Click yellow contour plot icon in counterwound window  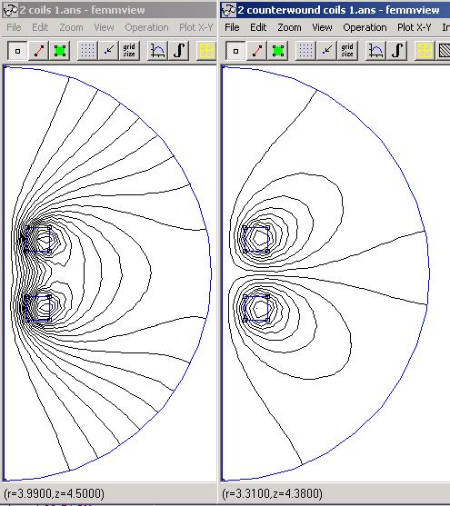coord(425,51)
